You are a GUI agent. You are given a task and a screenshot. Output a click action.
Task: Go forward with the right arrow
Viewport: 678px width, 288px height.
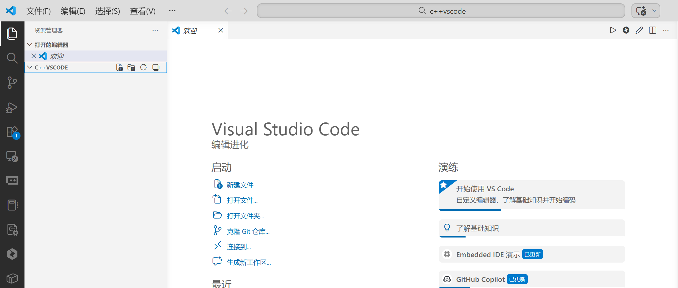coord(244,11)
